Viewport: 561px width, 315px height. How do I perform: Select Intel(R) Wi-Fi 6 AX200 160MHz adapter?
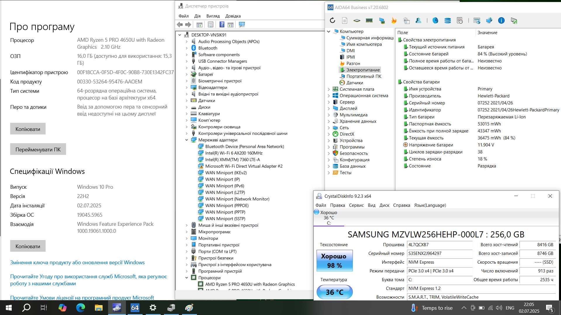point(233,153)
